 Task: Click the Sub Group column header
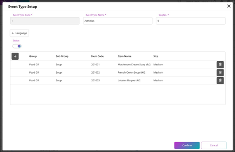tap(62, 56)
